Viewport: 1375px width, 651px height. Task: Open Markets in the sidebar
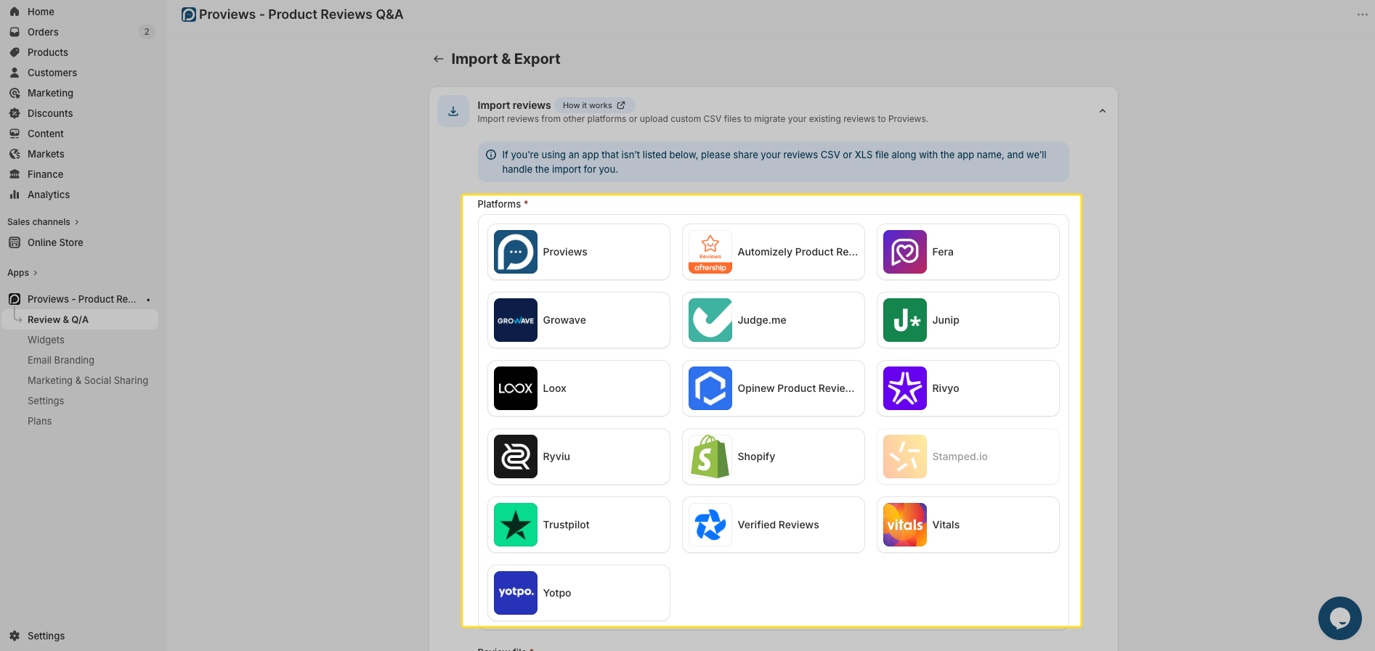pyautogui.click(x=46, y=154)
